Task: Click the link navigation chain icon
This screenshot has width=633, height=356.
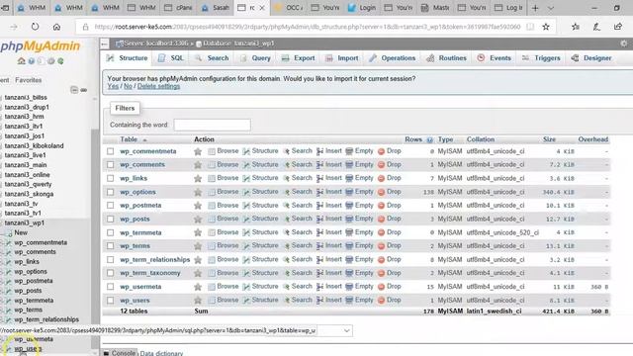Action: [x=83, y=90]
